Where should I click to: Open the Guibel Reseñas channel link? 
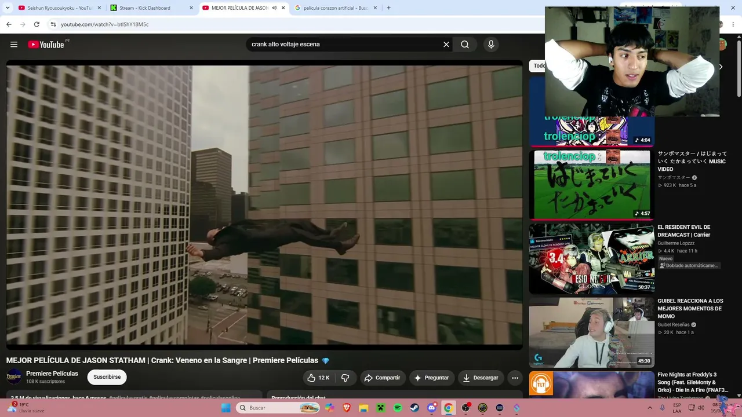coord(674,325)
